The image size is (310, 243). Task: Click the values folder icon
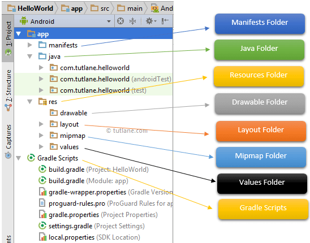pyautogui.click(x=54, y=146)
